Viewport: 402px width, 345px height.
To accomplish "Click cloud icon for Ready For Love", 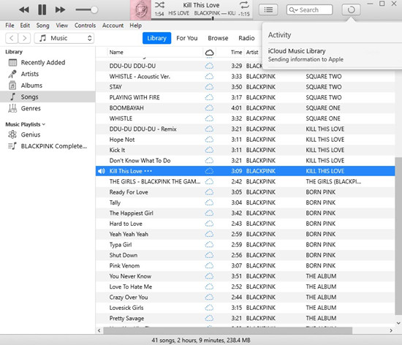I will (x=209, y=192).
